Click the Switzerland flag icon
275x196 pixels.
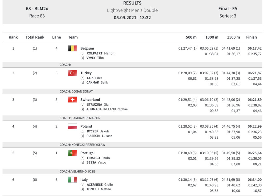[73, 100]
